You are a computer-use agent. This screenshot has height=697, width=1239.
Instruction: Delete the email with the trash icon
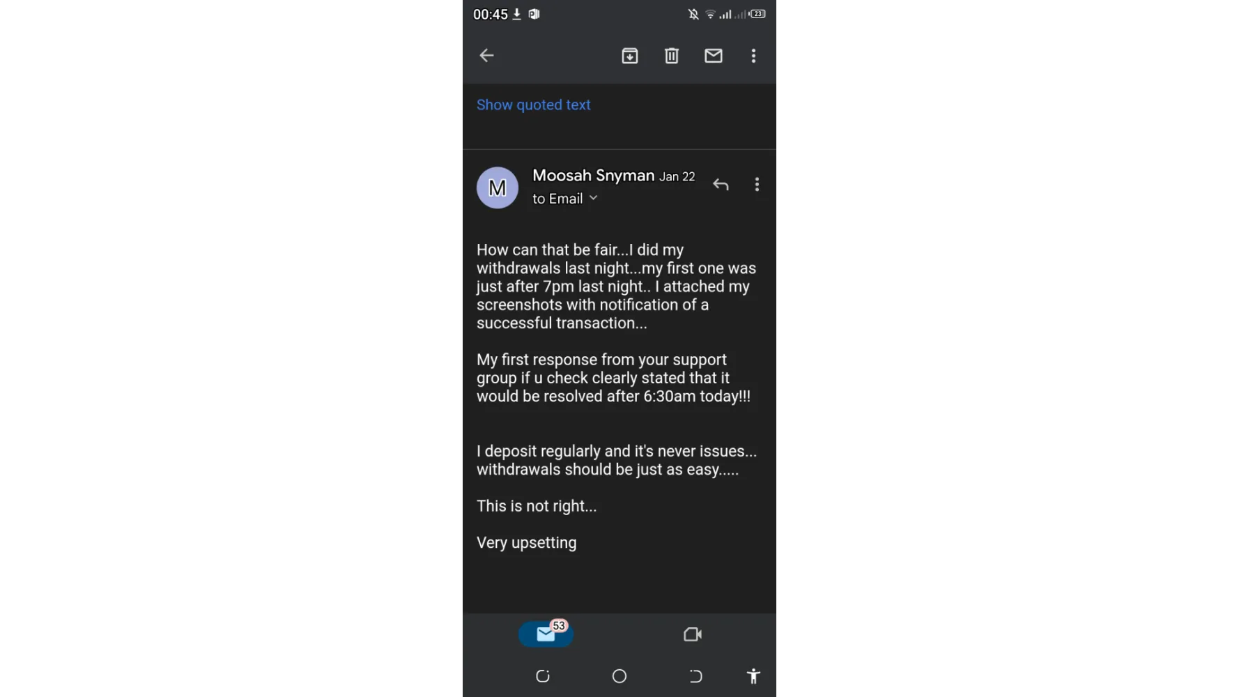(x=672, y=56)
